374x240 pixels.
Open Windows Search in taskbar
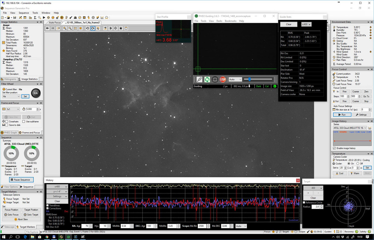click(11, 237)
